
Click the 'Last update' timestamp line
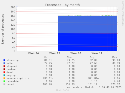pos(94,87)
